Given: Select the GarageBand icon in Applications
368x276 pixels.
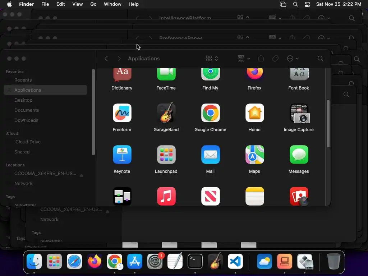Looking at the screenshot, I should click(x=166, y=112).
